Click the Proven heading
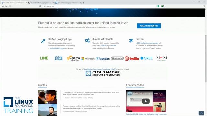Image resolution: width=207 pixels, height=116 pixels. [139, 39]
